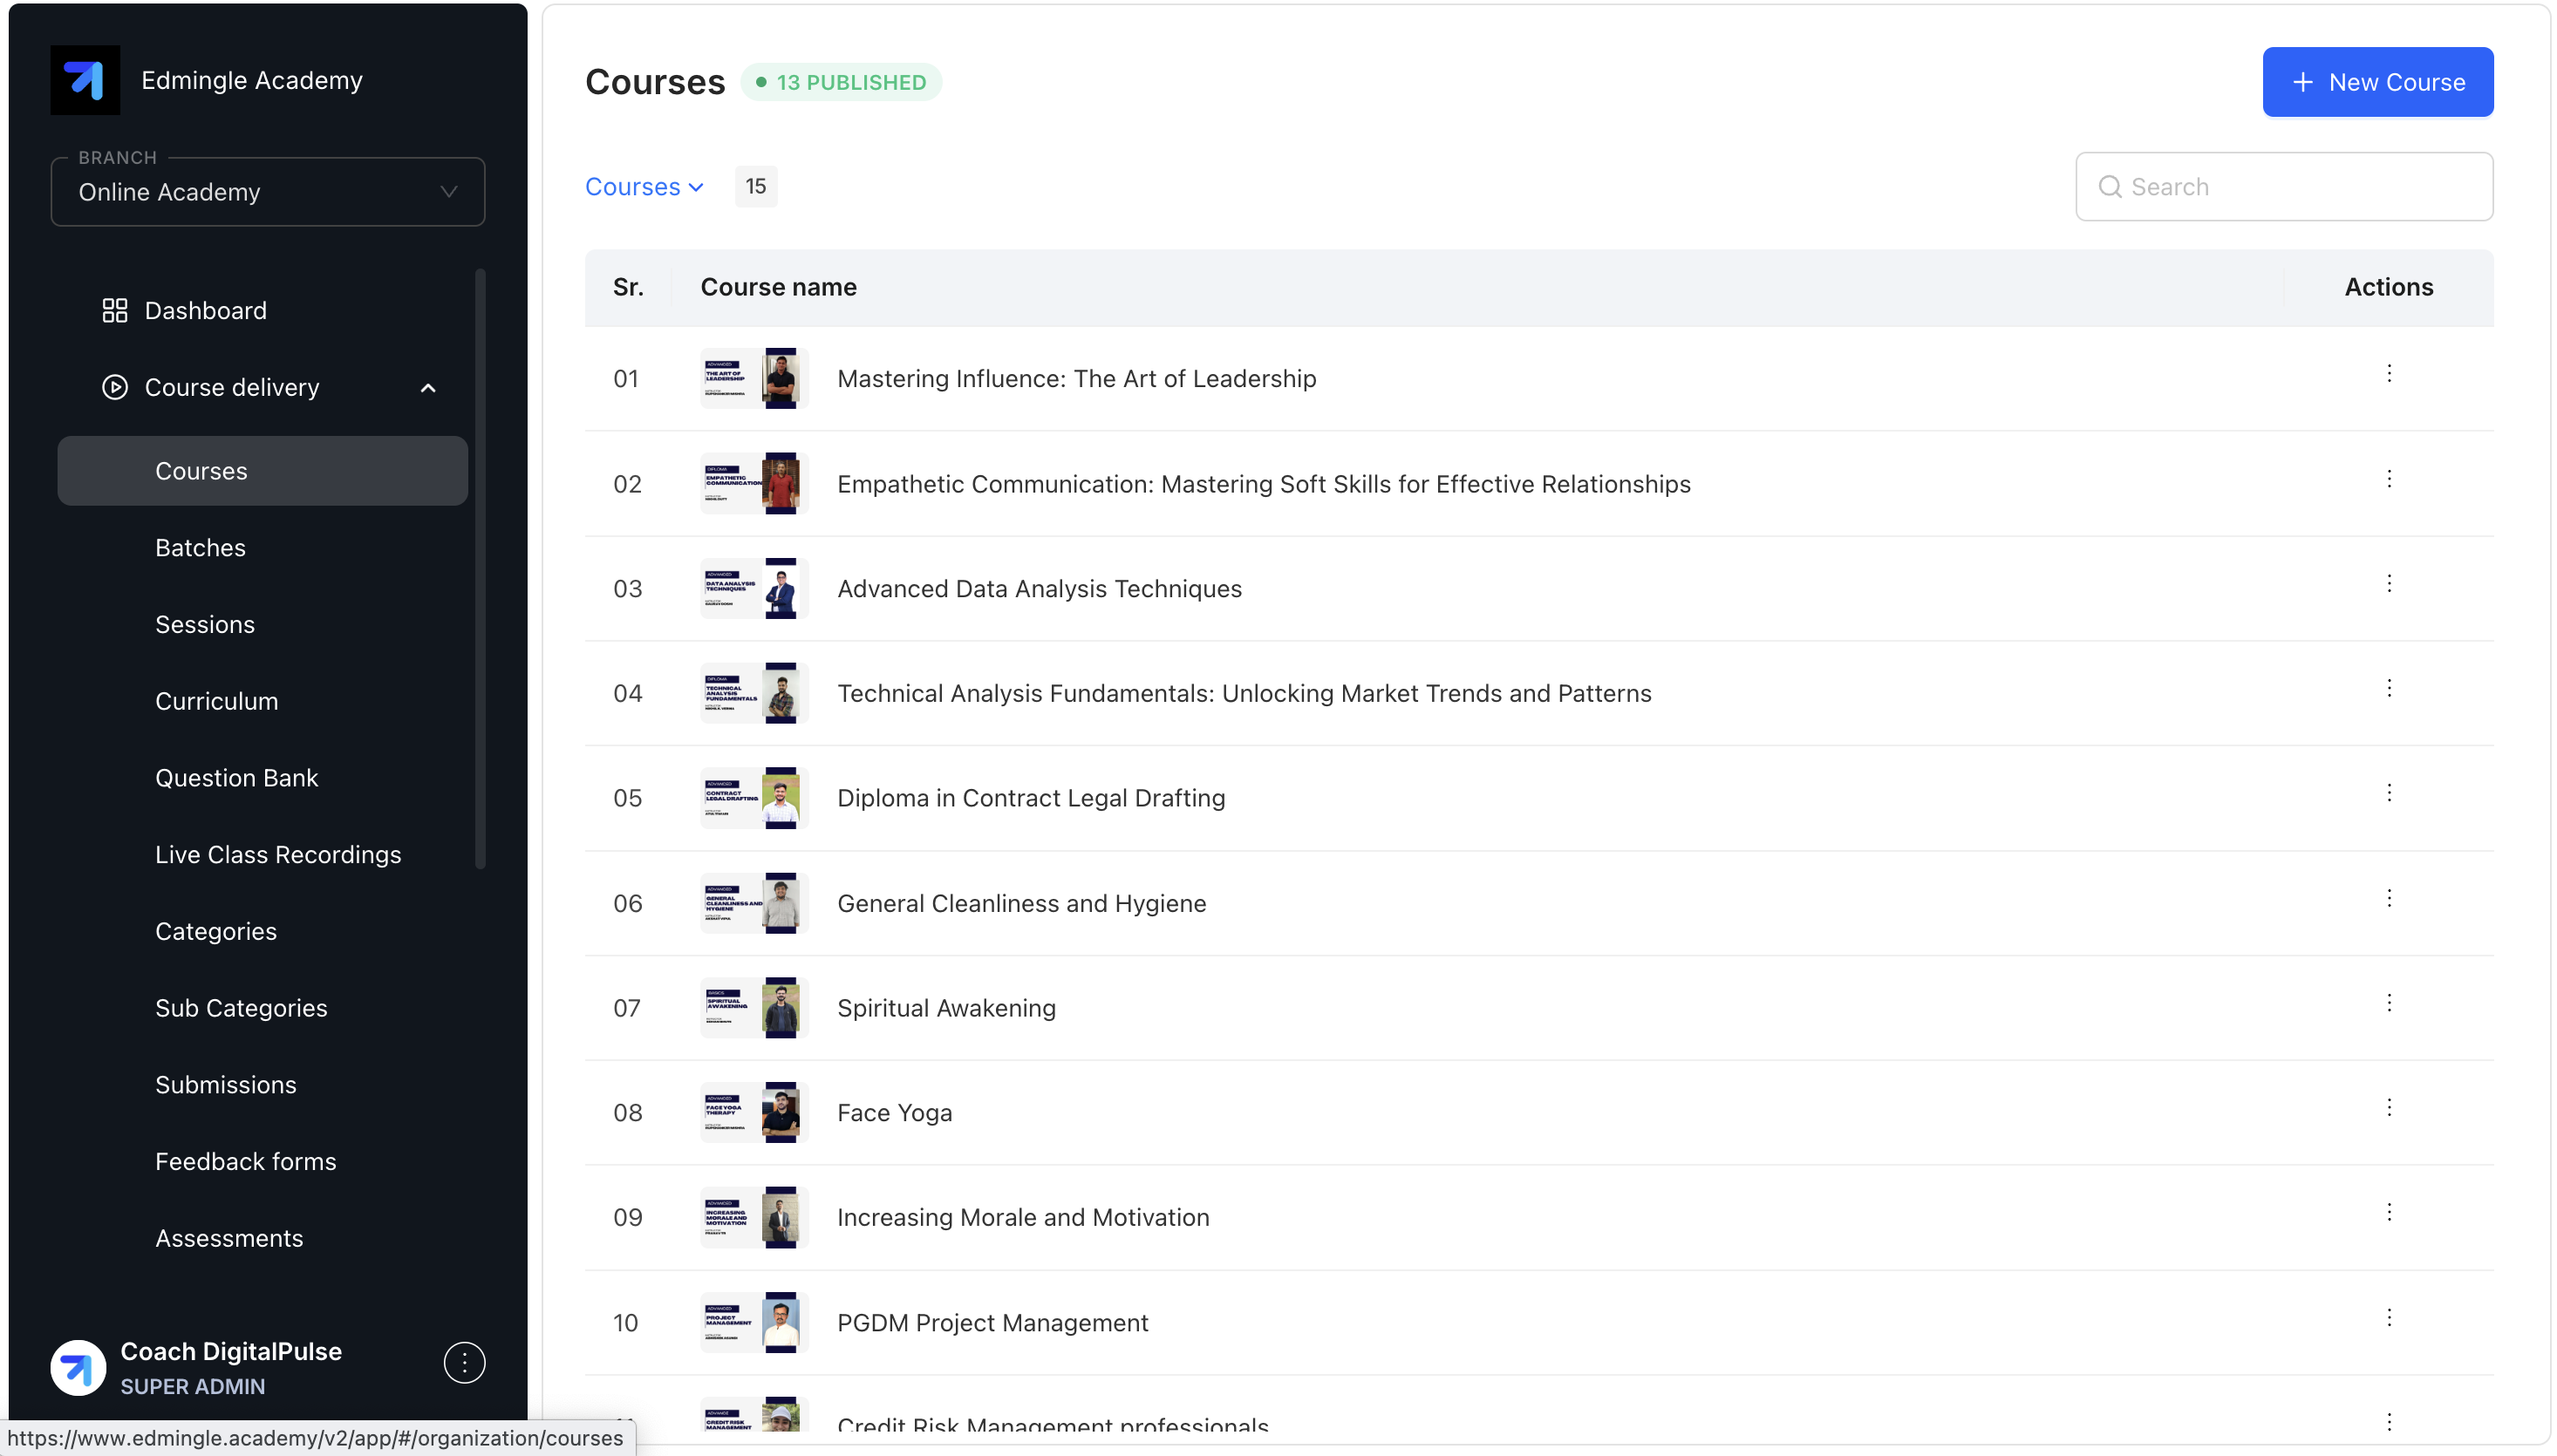This screenshot has width=2557, height=1456.
Task: Click the Dashboard grid icon in sidebar
Action: coord(114,310)
